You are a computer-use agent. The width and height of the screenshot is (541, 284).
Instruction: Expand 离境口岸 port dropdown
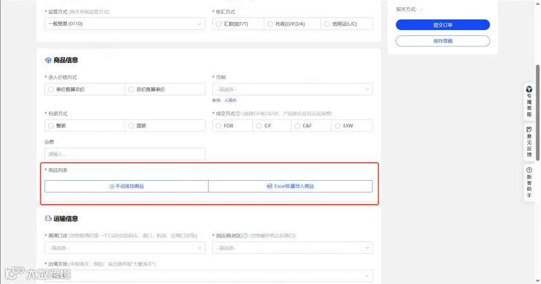click(125, 248)
